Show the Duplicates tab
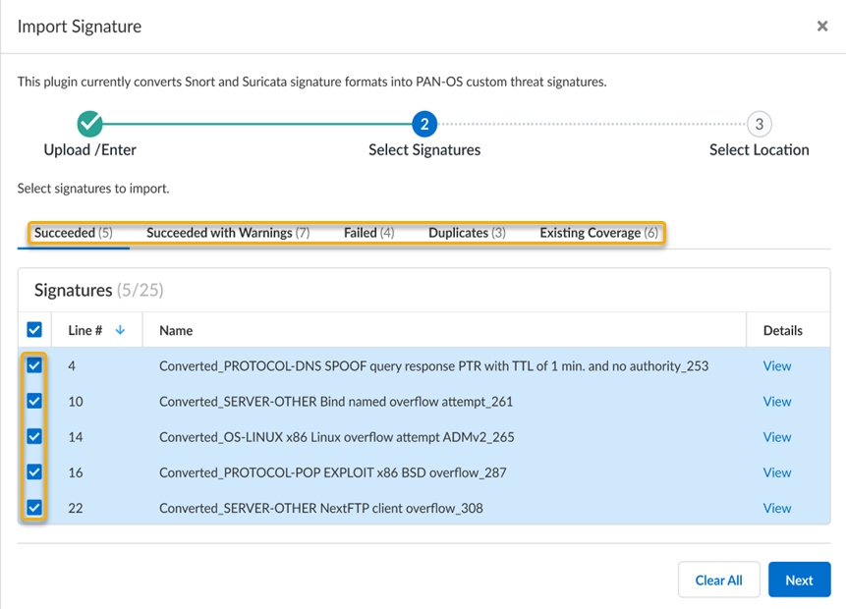This screenshot has width=846, height=609. [467, 233]
